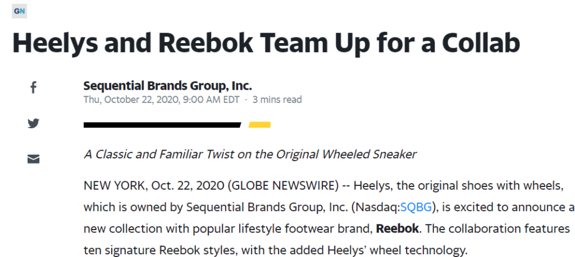Open the email share envelope icon
Viewport: 575px width, 257px height.
click(x=33, y=159)
